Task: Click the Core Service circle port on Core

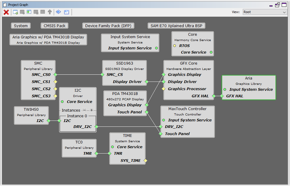Action: (x=211, y=52)
